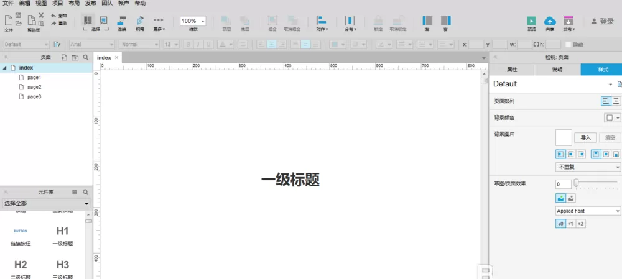622x279 pixels.
Task: Click the H1 一级标题 widget
Action: (x=63, y=236)
